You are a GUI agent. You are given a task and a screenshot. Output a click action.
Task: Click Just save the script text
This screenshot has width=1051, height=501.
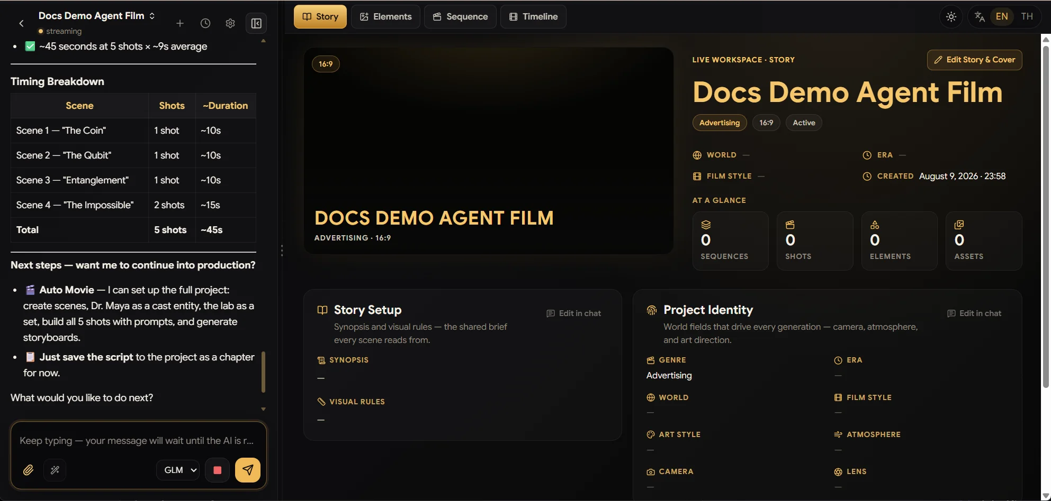[x=86, y=357]
